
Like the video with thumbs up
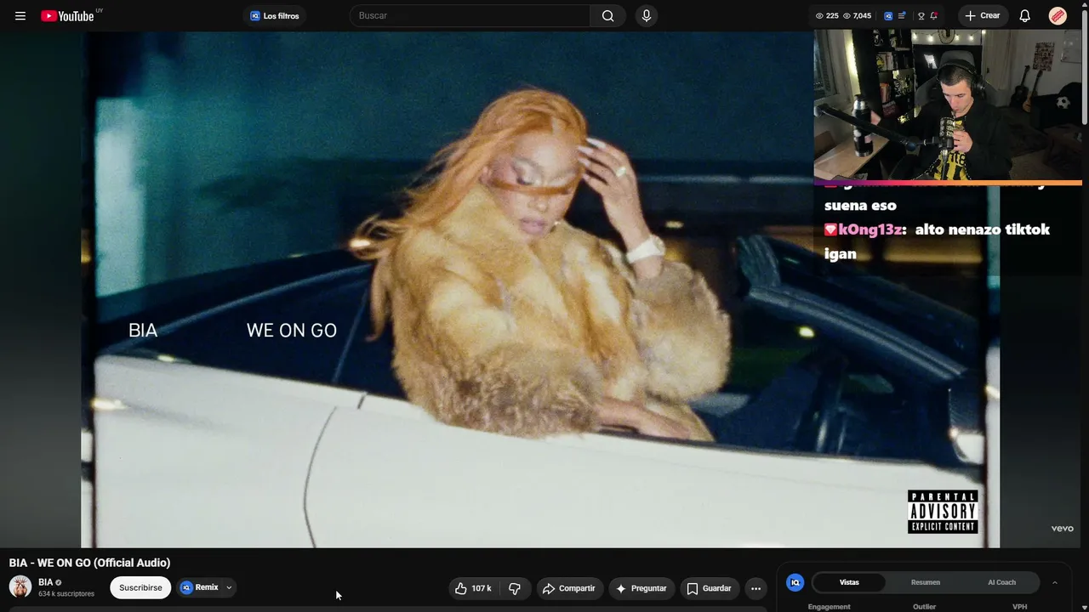pos(473,588)
